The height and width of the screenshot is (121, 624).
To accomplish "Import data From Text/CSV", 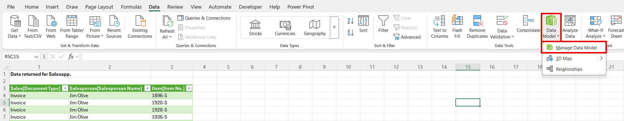I will 33,27.
